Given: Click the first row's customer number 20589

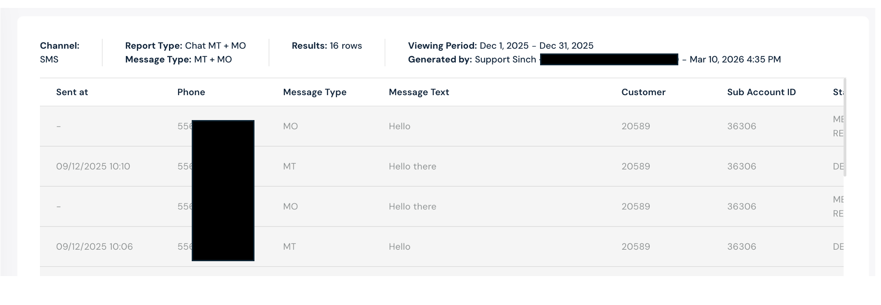Looking at the screenshot, I should [636, 126].
